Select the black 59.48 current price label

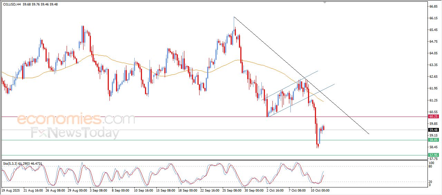click(433, 130)
